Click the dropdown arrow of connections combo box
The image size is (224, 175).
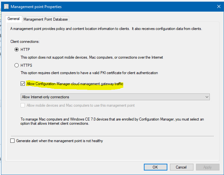coord(207,97)
